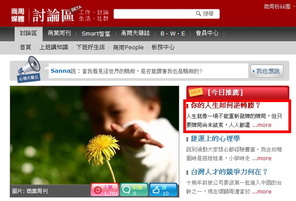296x201 pixels.
Task: Click the 討論區 BETA title logo
Action: [x=57, y=15]
